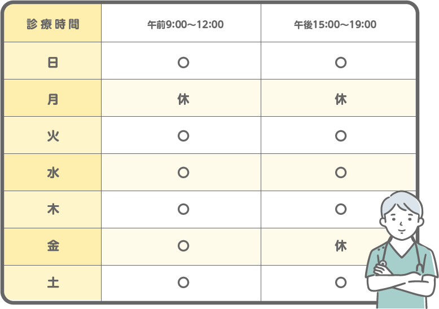Click the 休 mark for Friday afternoon
Viewport: 439px width, 309px height.
(340, 246)
